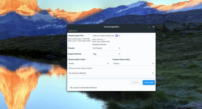Close the Transmageddon window
Image resolution: width=202 pixels, height=109 pixels.
point(154,27)
